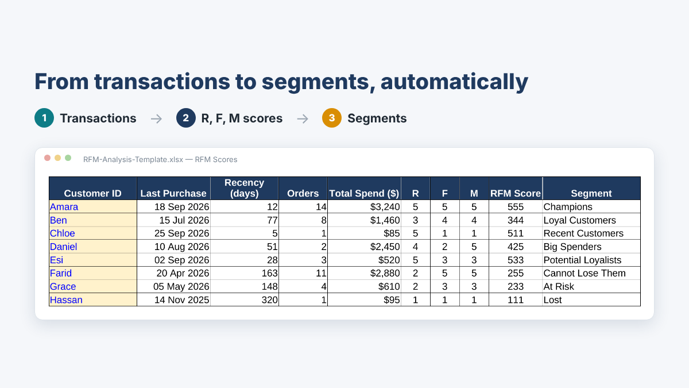The width and height of the screenshot is (689, 388).
Task: Click the date "02 Sep 2026"
Action: tap(181, 260)
